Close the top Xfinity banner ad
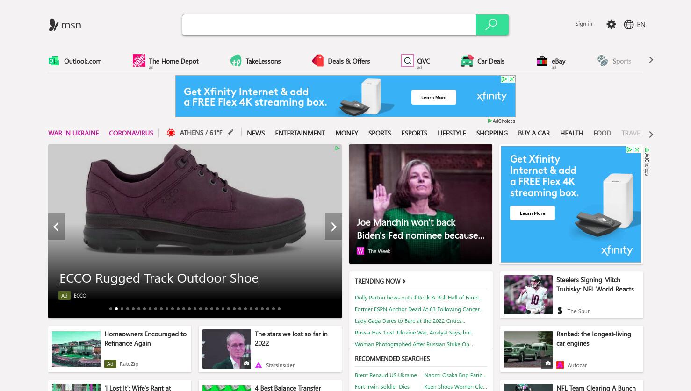691x391 pixels. pos(511,79)
